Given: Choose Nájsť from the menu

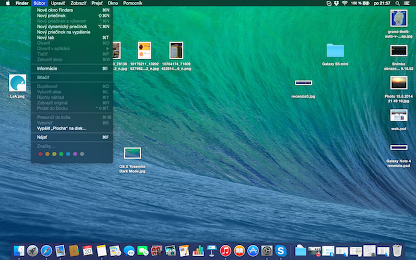Looking at the screenshot, I should [x=42, y=137].
